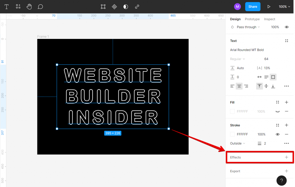Open the Comment tool
The height and width of the screenshot is (187, 295).
tap(40, 6)
